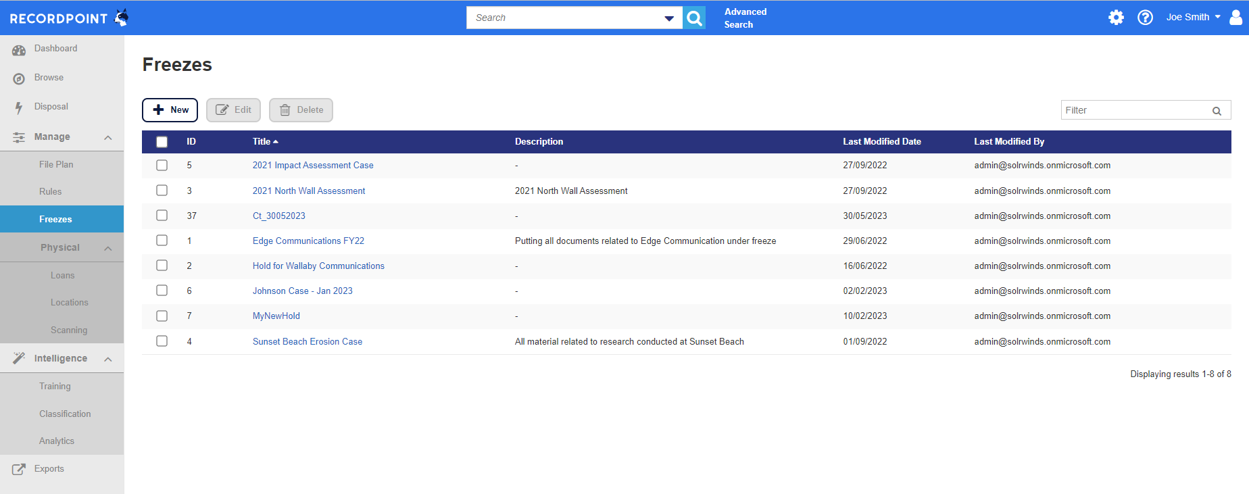Screen dimensions: 1249x494
Task: Expand the Joe Smith user menu
Action: 1193,18
